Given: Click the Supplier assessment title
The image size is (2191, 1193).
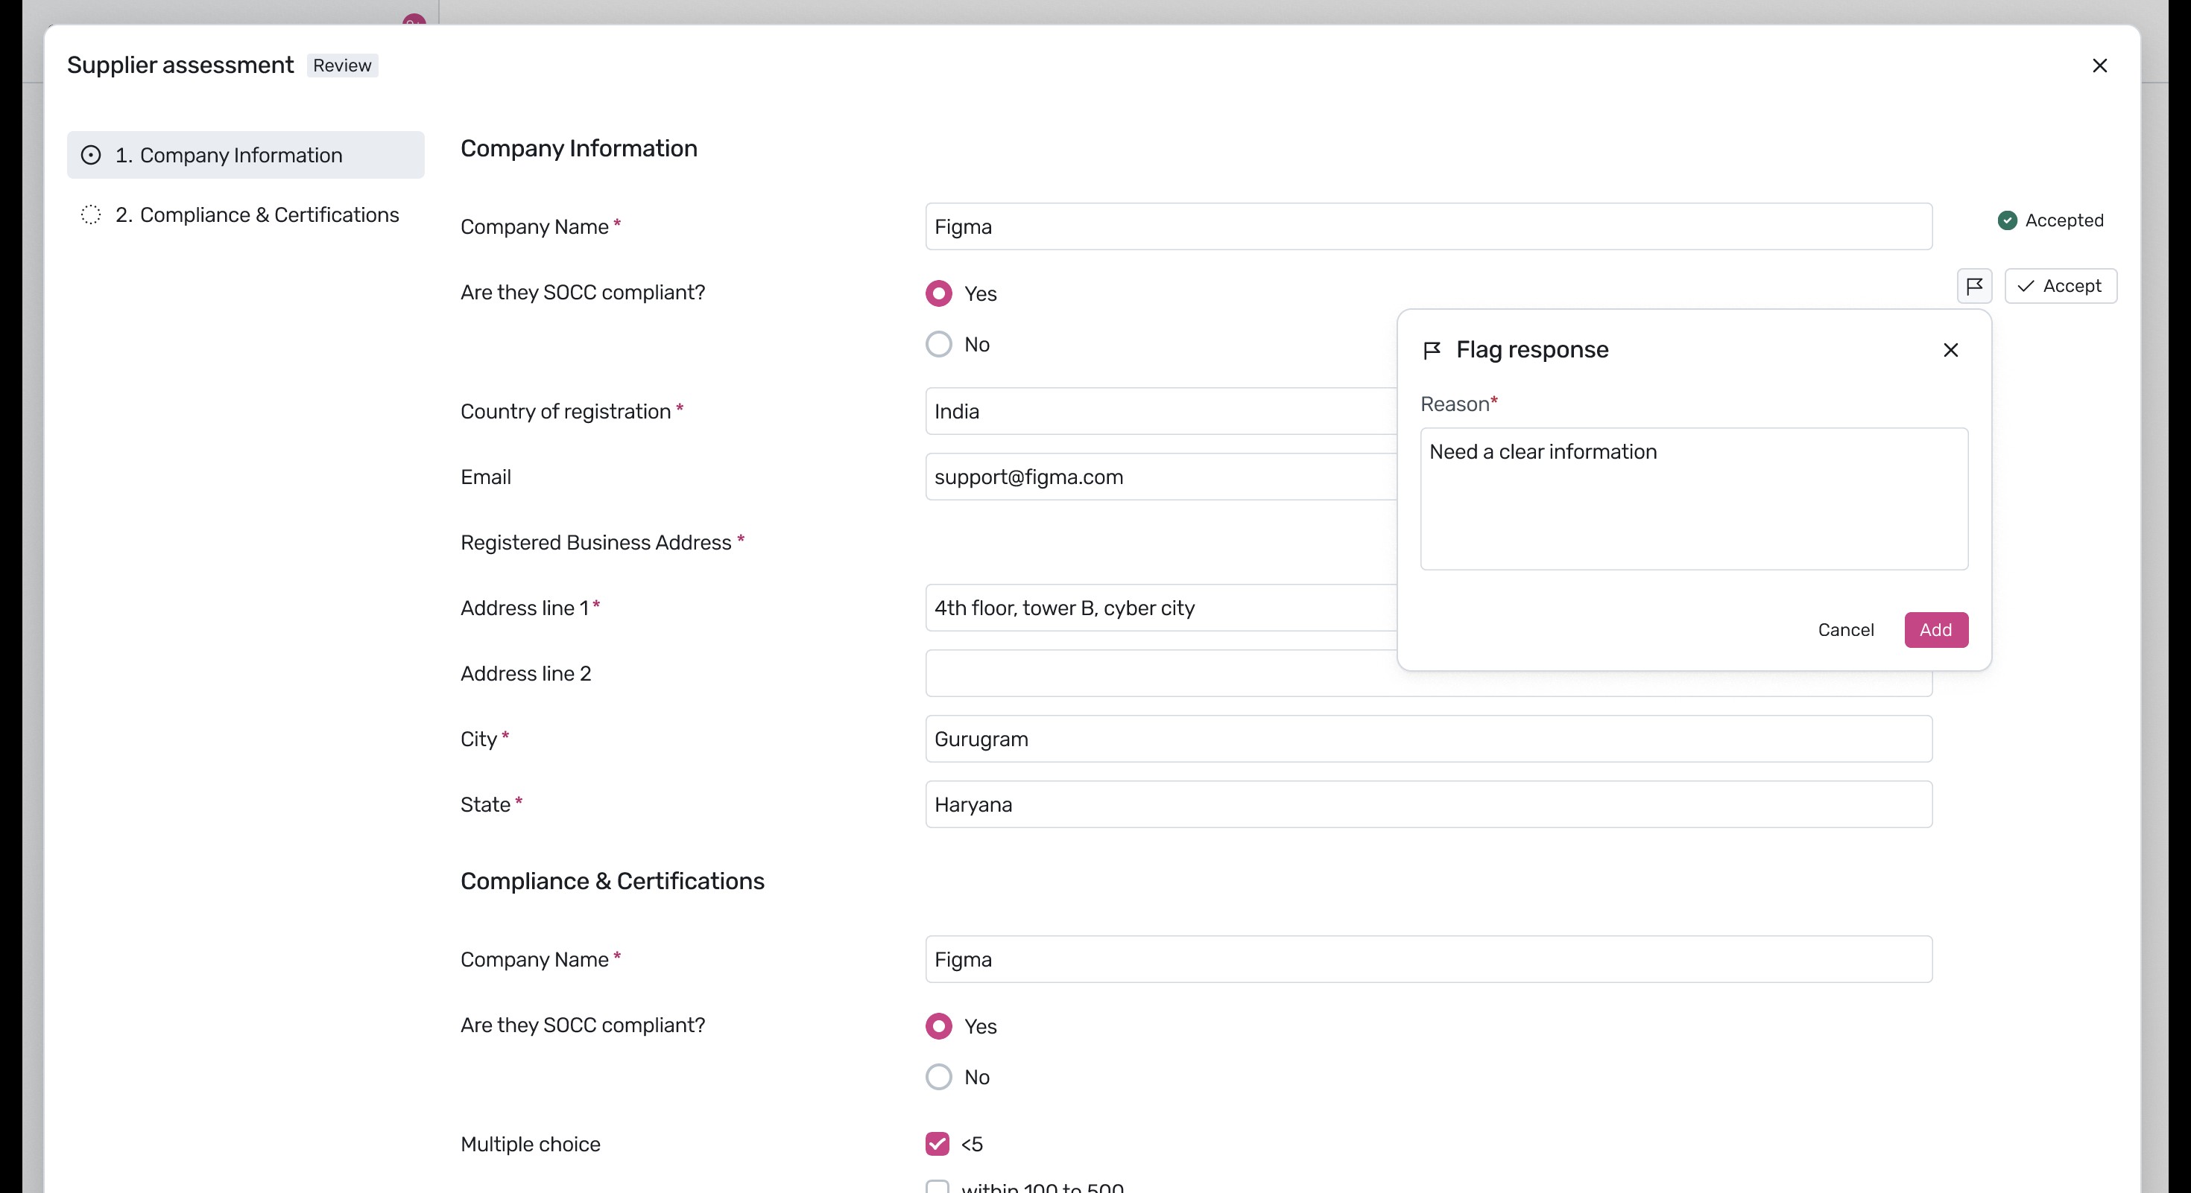Looking at the screenshot, I should click(180, 65).
